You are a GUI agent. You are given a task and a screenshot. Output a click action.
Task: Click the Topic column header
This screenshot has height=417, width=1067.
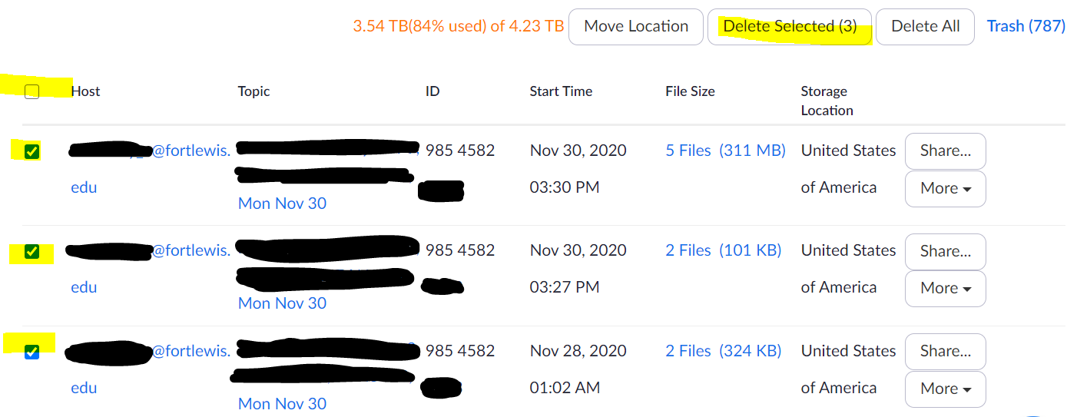coord(253,91)
